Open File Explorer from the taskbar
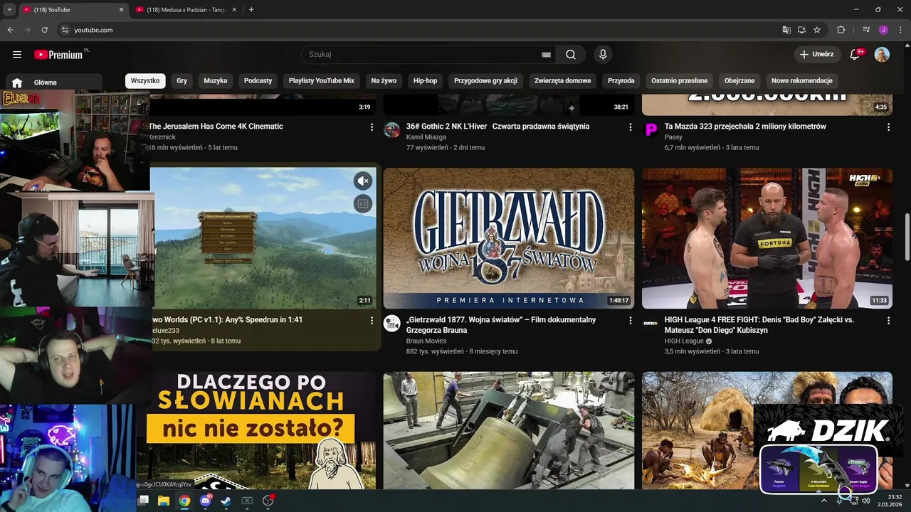911x512 pixels. [163, 501]
